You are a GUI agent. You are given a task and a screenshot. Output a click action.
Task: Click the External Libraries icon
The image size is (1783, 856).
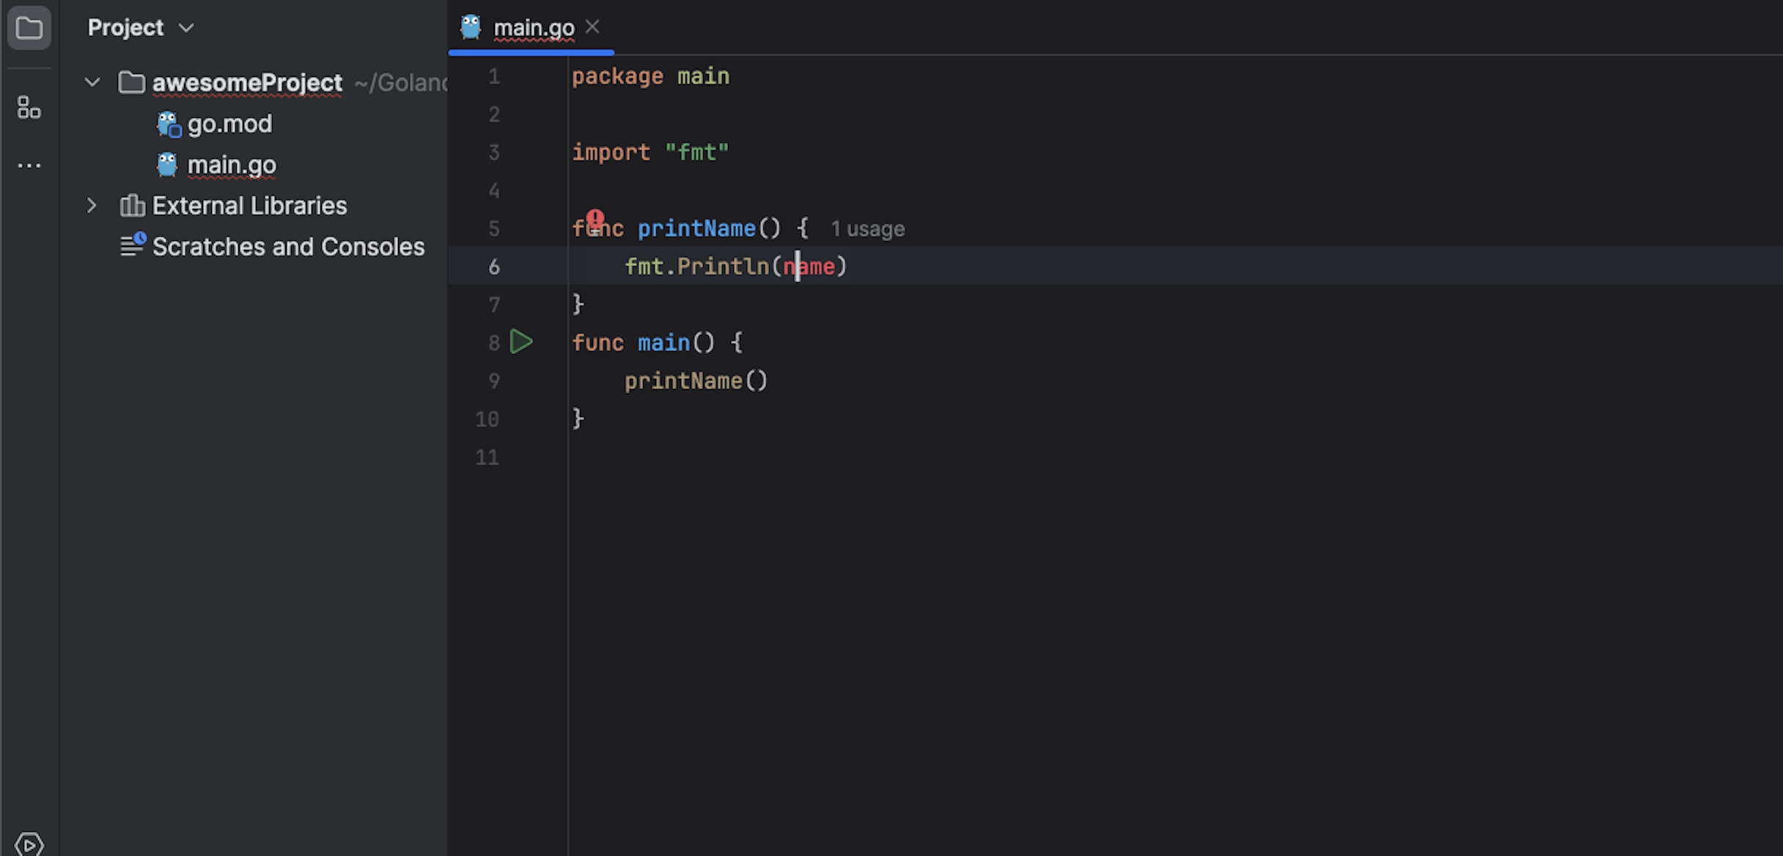click(132, 205)
